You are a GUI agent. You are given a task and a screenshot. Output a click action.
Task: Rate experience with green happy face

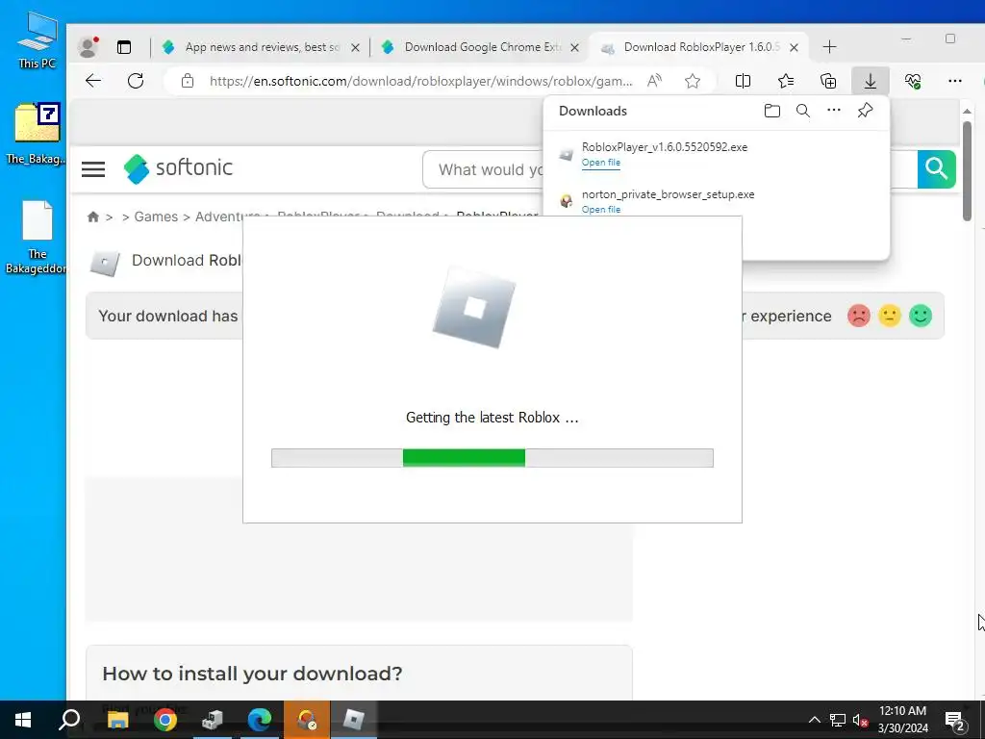[x=921, y=316]
